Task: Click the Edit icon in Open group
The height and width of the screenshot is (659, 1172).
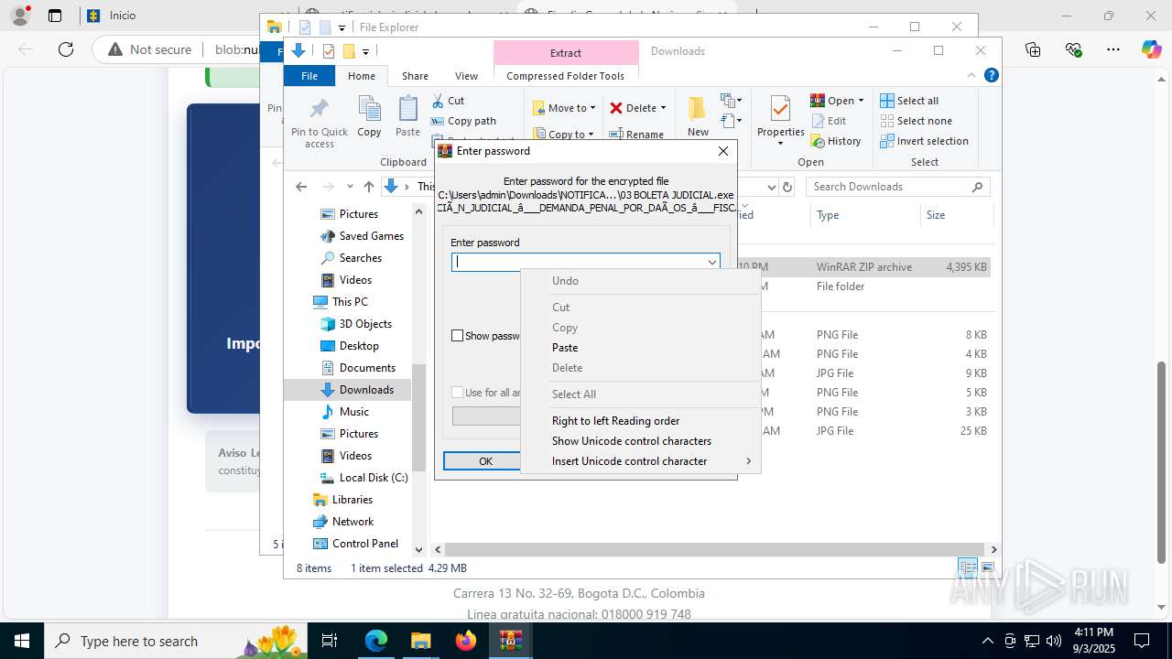Action: tap(819, 121)
